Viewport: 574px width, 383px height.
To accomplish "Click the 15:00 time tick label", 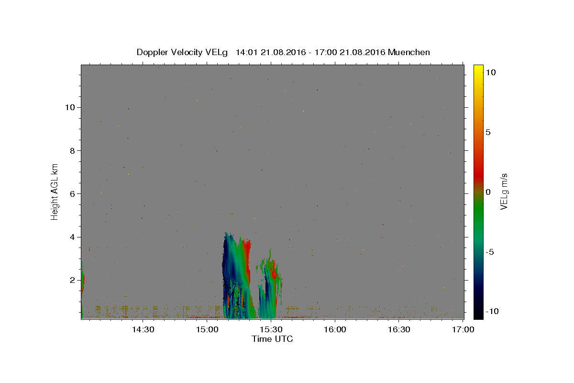I will pos(207,329).
